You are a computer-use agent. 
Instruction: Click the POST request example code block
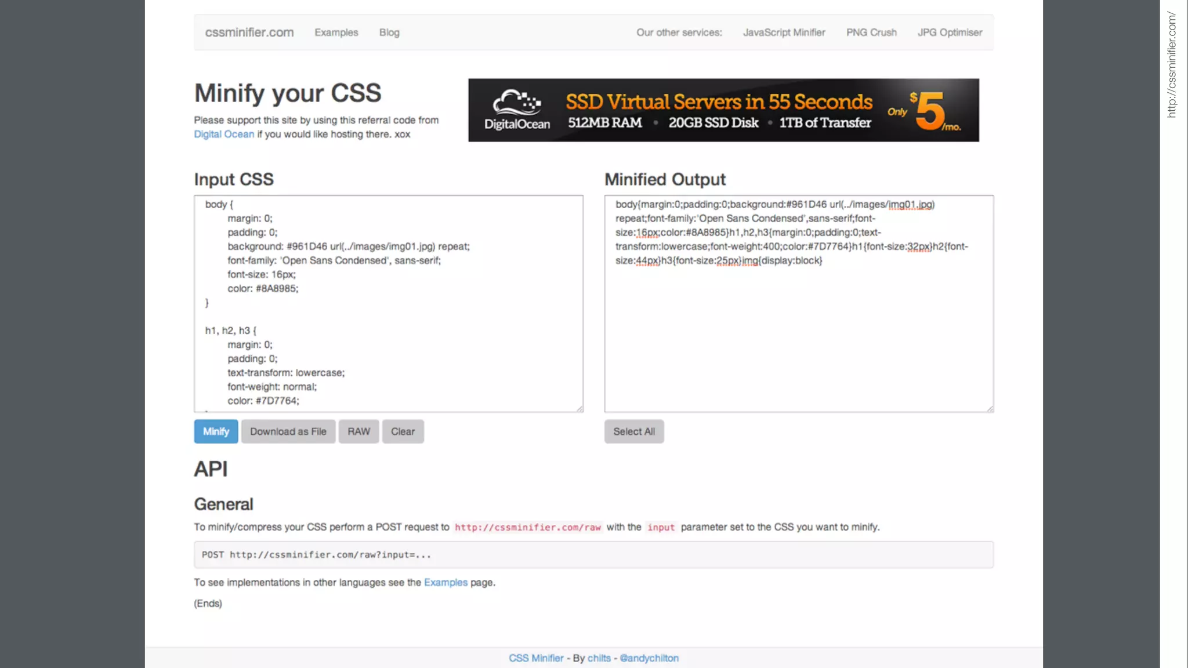click(593, 555)
